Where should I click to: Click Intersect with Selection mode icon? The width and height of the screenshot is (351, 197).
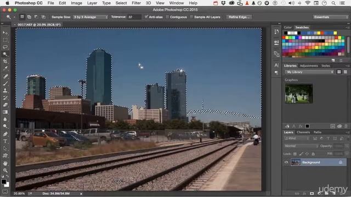tap(43, 17)
